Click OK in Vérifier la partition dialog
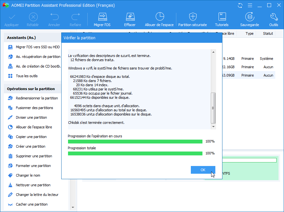Image resolution: width=284 pixels, height=212 pixels. tap(203, 170)
